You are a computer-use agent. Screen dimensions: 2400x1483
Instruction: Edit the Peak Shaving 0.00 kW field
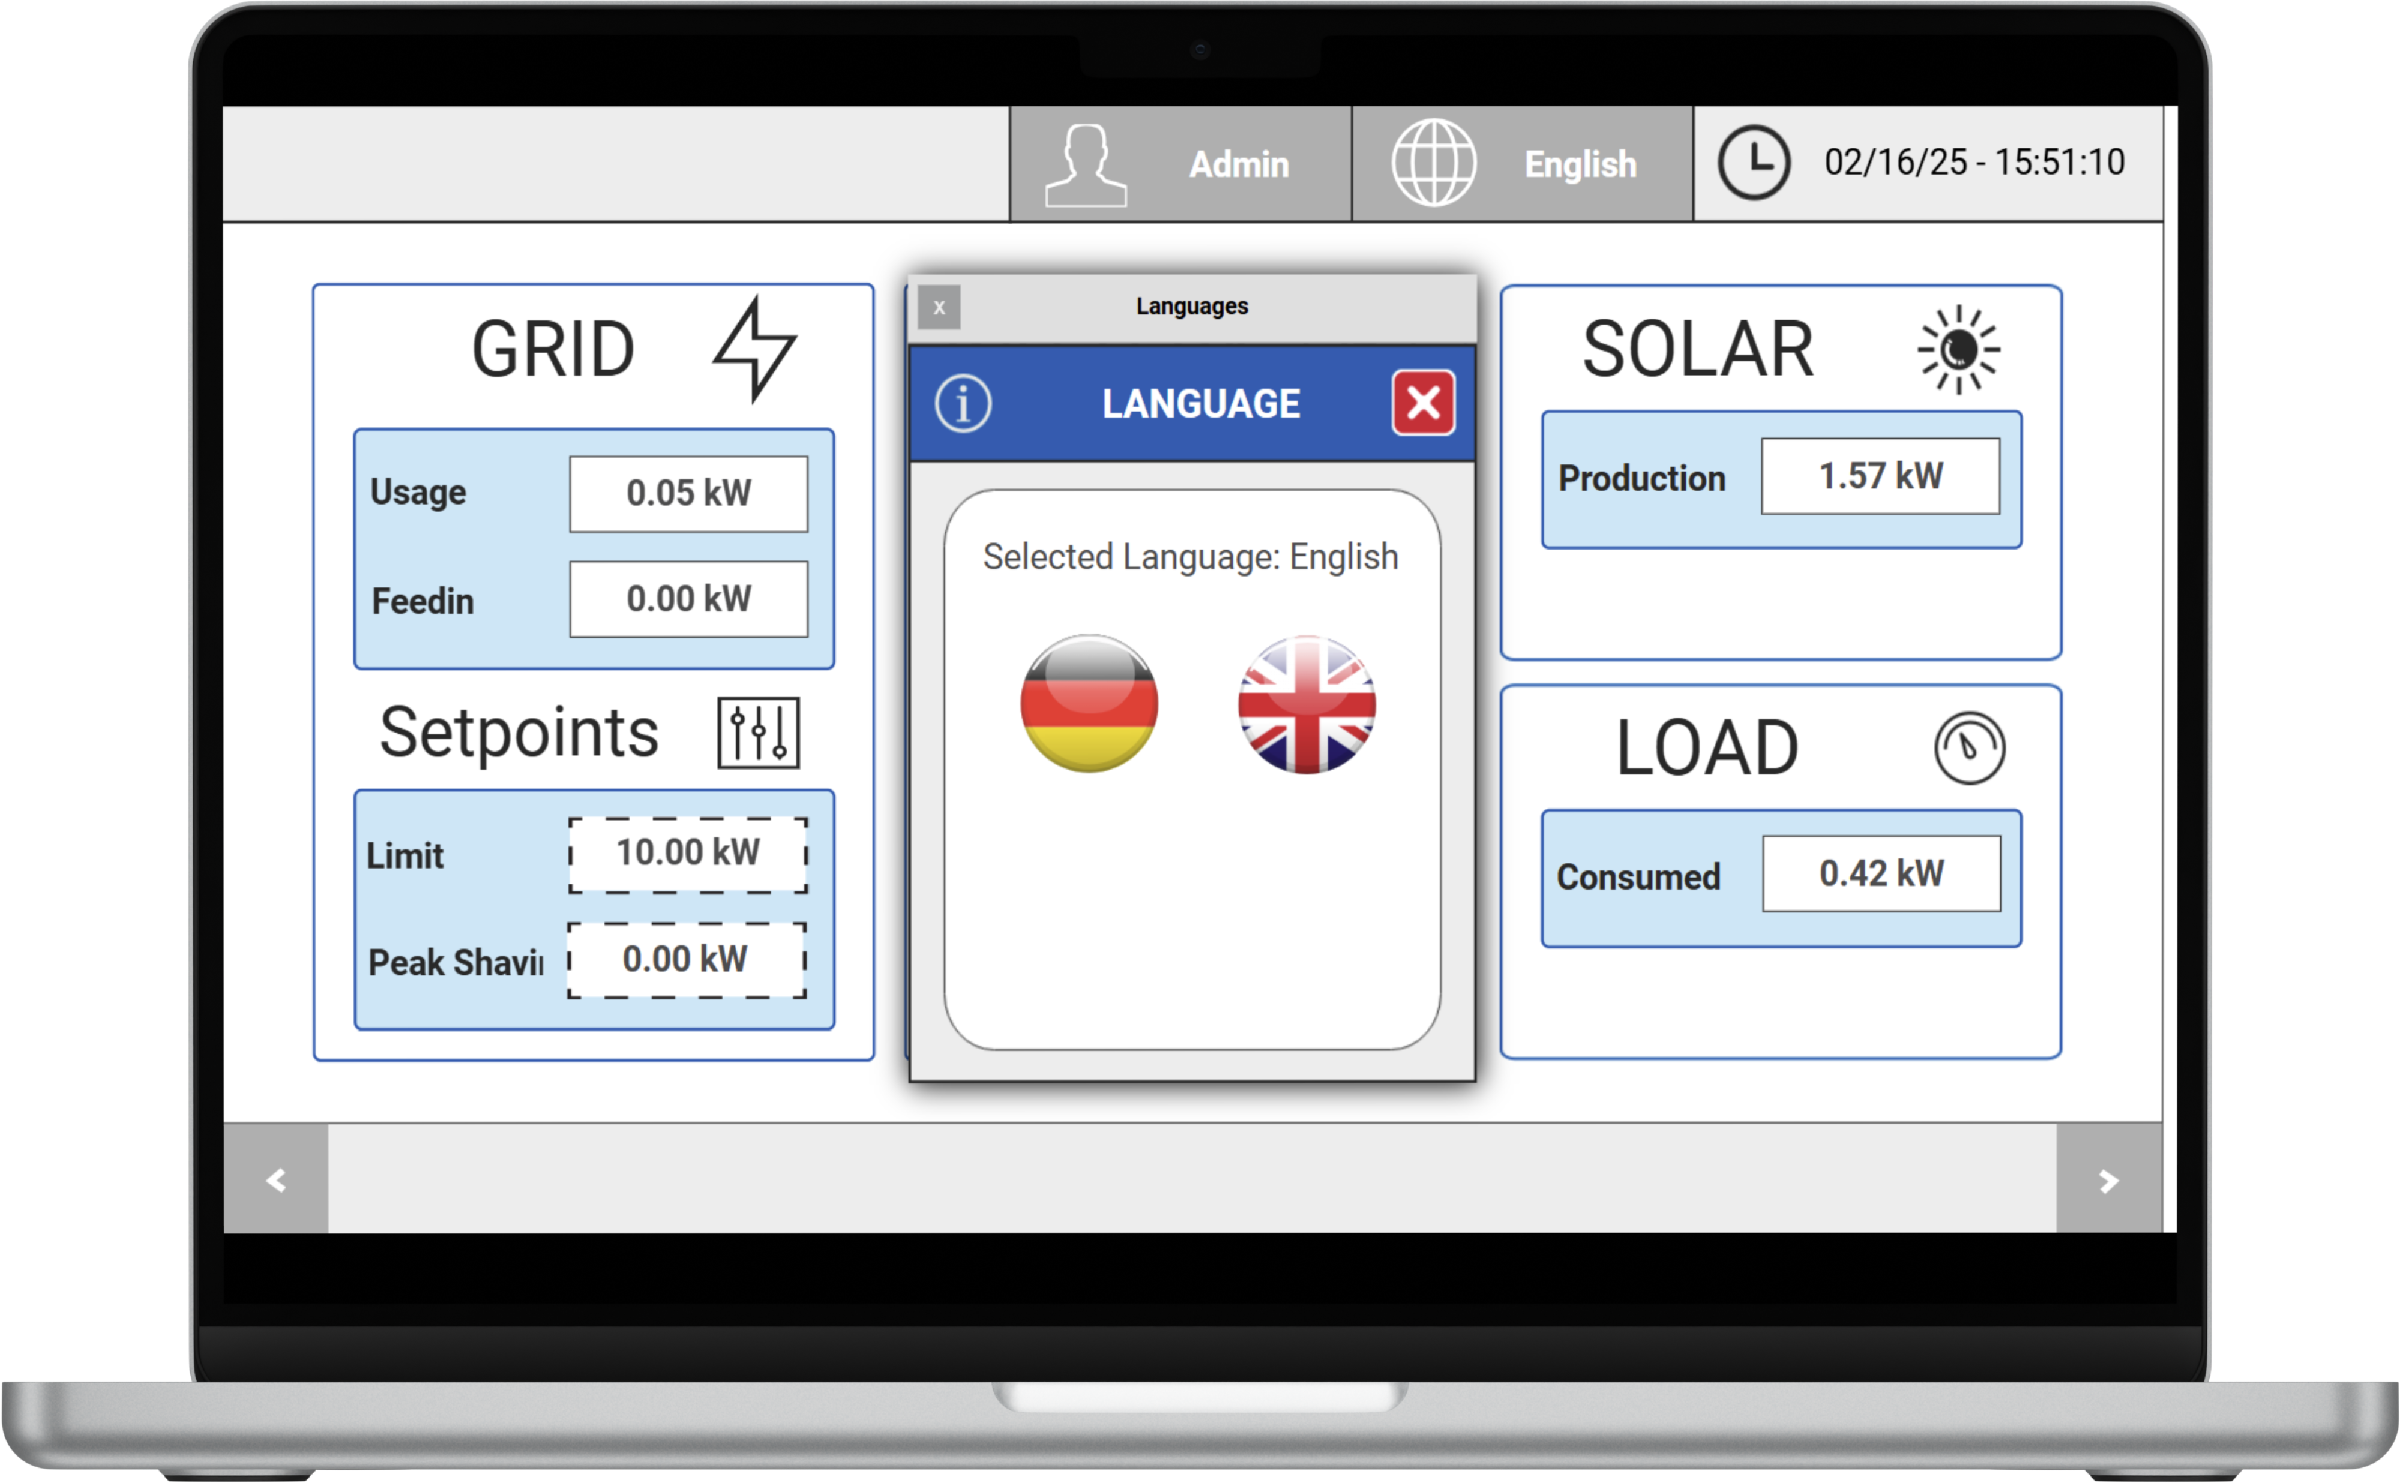[x=687, y=960]
